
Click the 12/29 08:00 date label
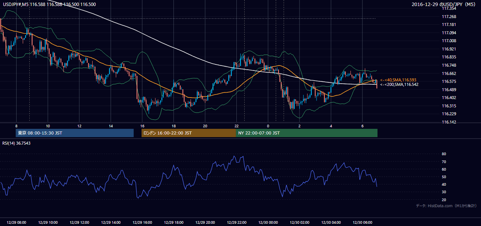pos(17,223)
